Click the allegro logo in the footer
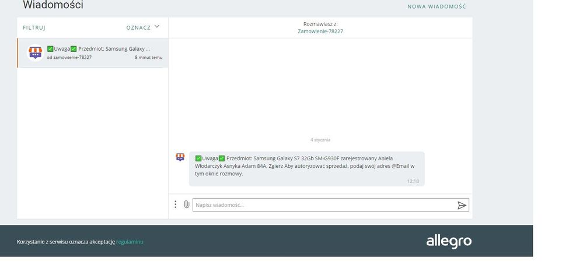 [449, 241]
